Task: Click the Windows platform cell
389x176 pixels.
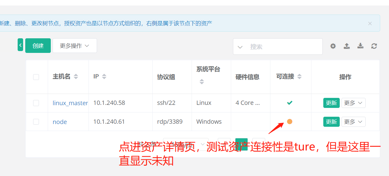Action: point(209,122)
